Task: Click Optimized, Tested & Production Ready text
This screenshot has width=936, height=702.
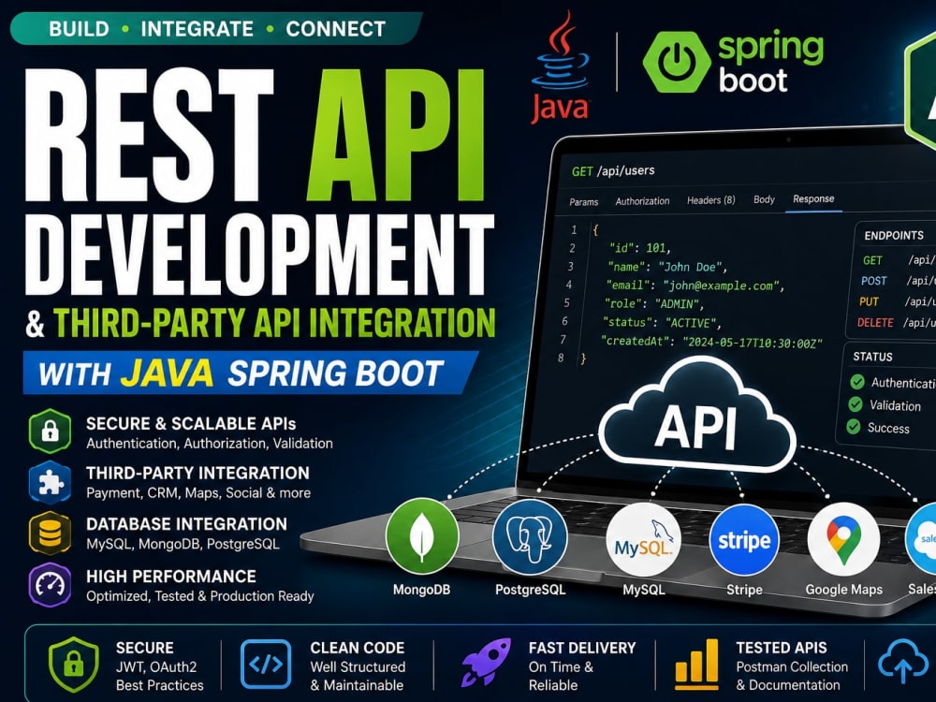Action: [x=200, y=595]
